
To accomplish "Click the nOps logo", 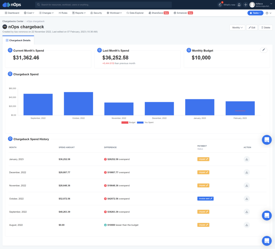I will 12,5.
